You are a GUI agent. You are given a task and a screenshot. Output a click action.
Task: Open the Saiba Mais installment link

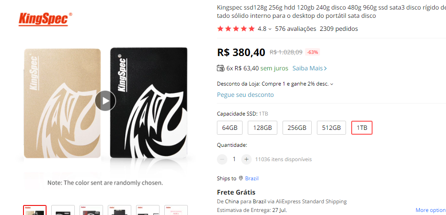tap(310, 68)
